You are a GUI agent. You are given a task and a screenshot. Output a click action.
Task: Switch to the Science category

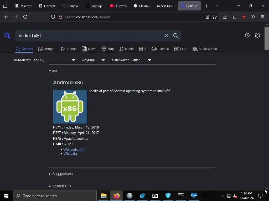160,49
